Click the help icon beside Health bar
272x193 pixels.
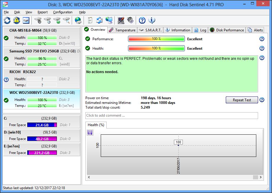point(262,48)
